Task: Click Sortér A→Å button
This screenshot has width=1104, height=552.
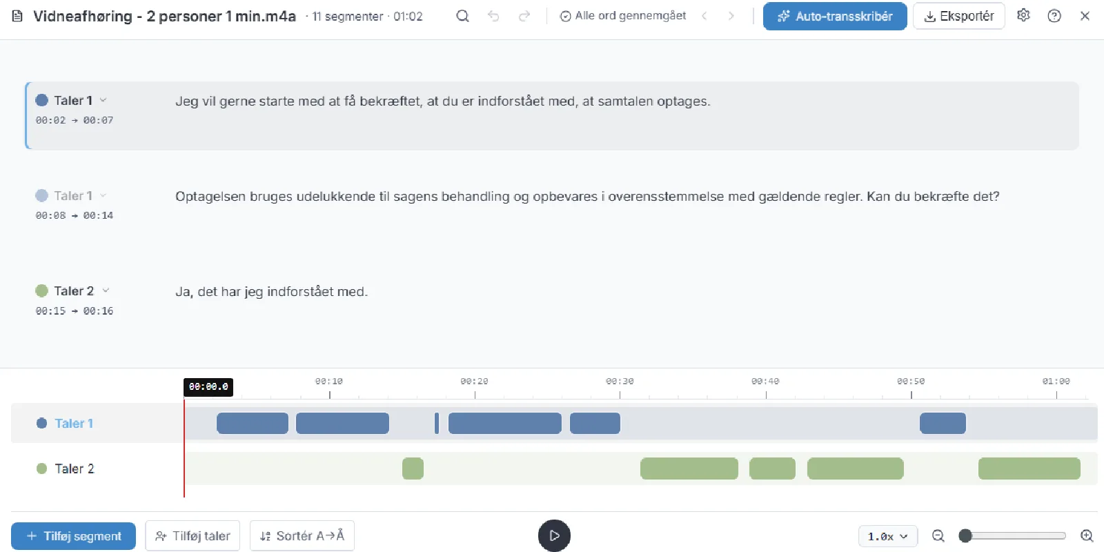Action: pos(302,536)
